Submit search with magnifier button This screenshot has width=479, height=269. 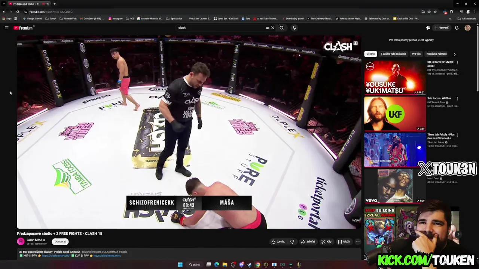(x=281, y=28)
